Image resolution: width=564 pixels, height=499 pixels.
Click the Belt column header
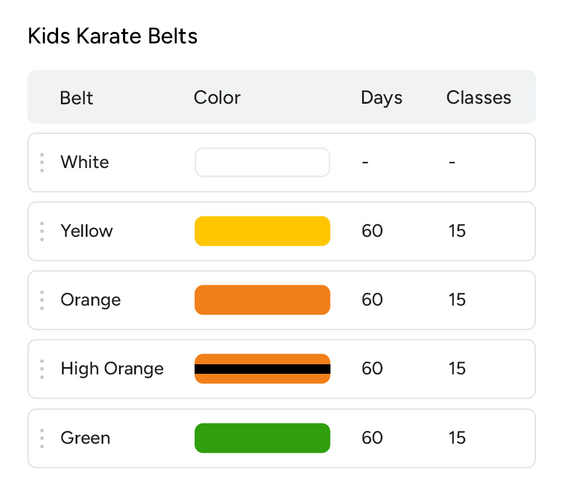pos(77,98)
